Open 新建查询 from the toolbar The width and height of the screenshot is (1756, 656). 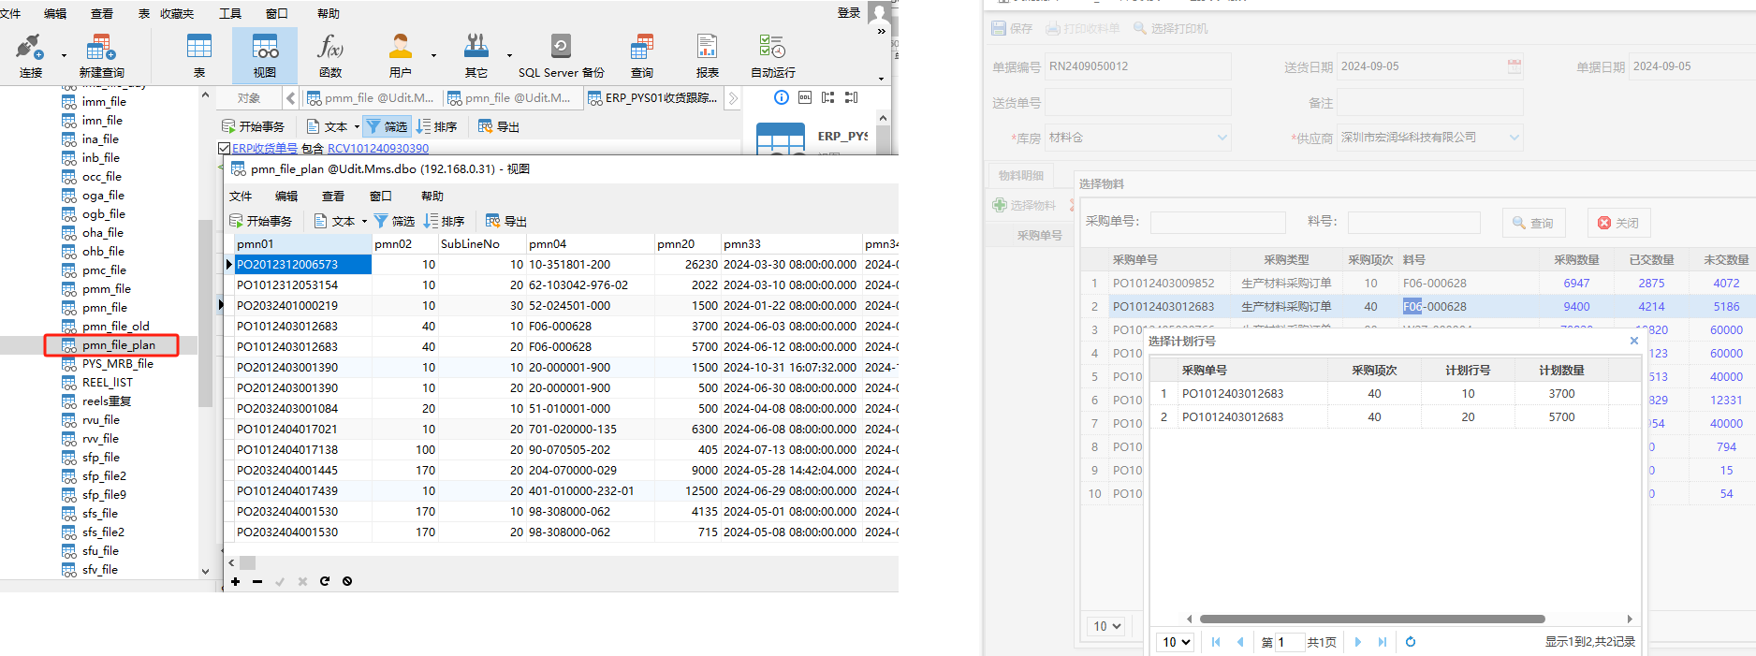(101, 47)
